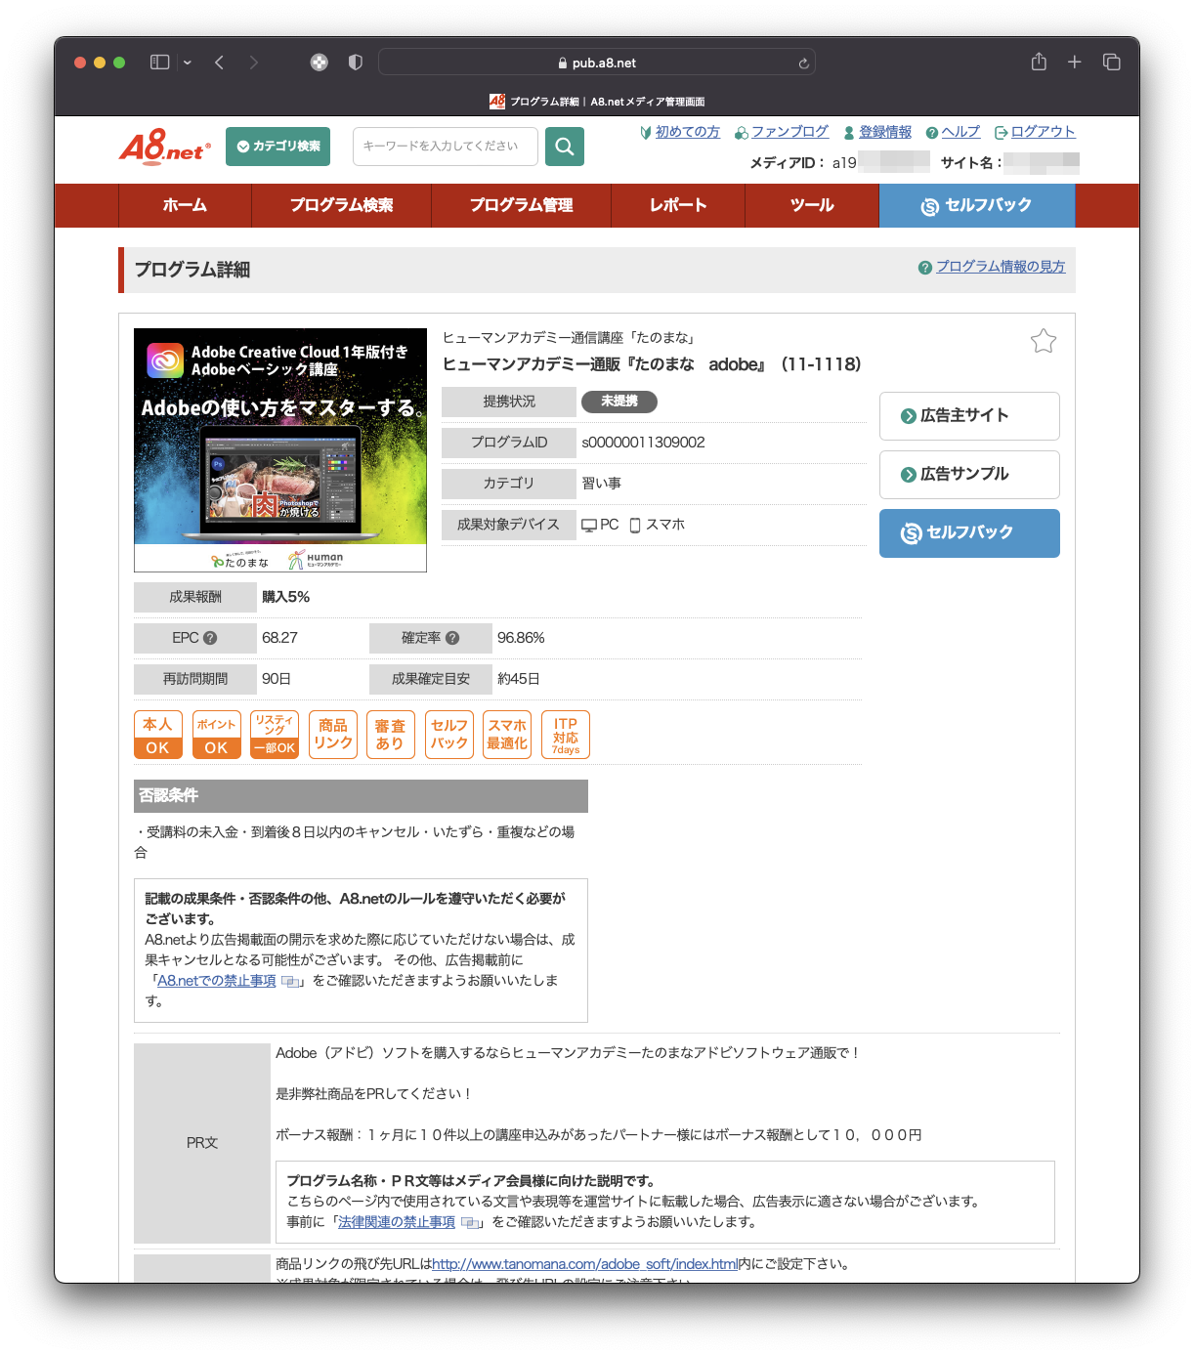Show tab overview icon

click(x=1112, y=63)
